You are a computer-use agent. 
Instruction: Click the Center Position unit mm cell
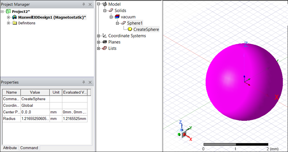[x=56, y=112]
